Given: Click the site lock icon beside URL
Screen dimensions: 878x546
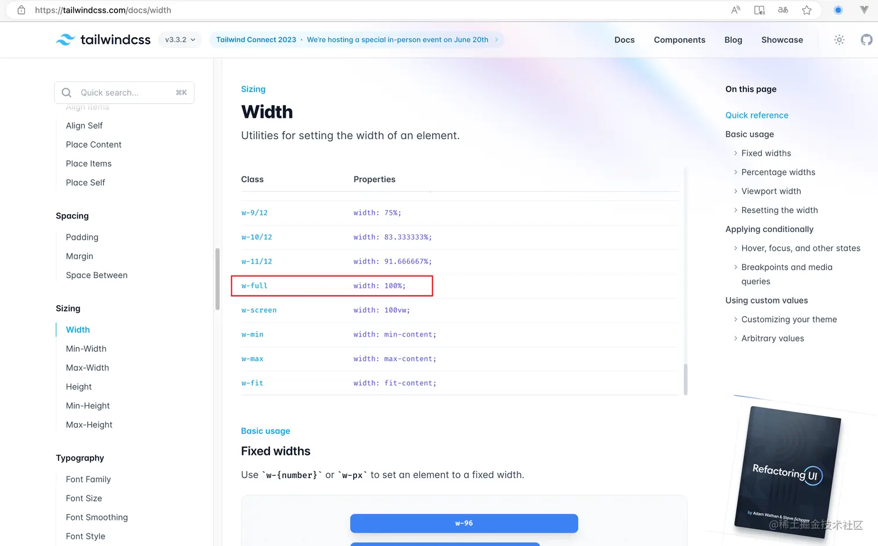Looking at the screenshot, I should (21, 10).
